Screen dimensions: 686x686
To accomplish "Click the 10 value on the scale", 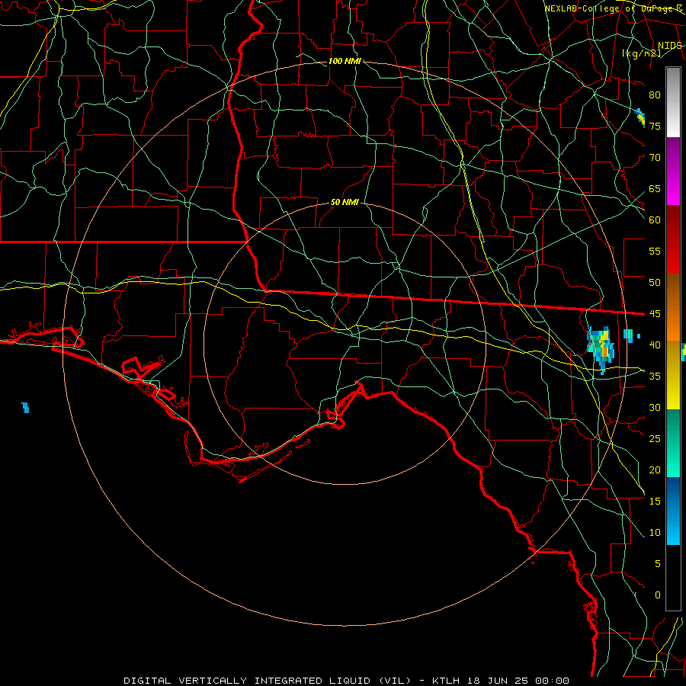I will (x=655, y=533).
